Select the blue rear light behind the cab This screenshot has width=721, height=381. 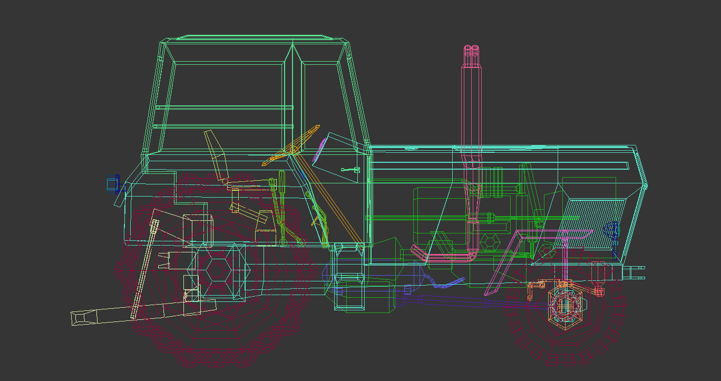click(x=113, y=184)
